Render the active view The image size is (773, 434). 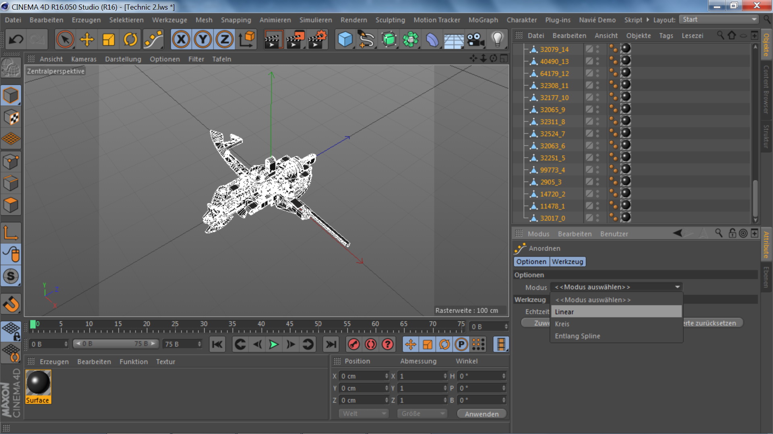pyautogui.click(x=273, y=39)
